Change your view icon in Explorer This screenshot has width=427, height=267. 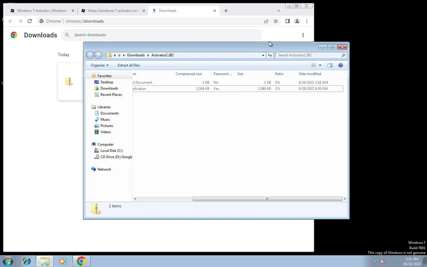tap(313, 65)
